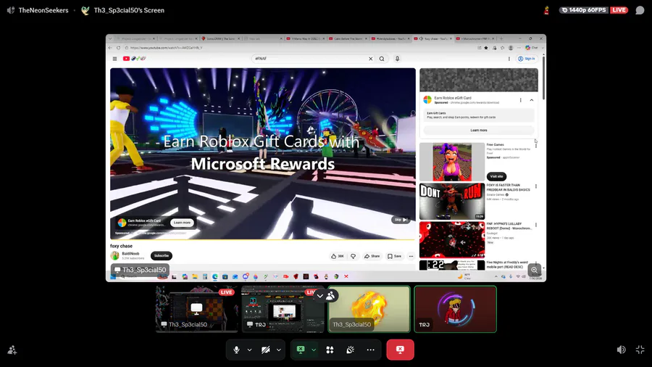Open the FOXY IS FASTER THAN FREDBEAR thumbnail
The image size is (652, 367).
tap(452, 202)
